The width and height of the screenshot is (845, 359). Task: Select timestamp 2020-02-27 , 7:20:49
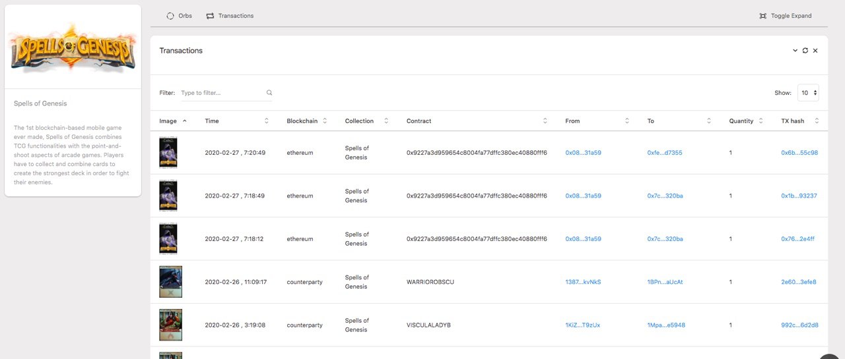pos(235,153)
